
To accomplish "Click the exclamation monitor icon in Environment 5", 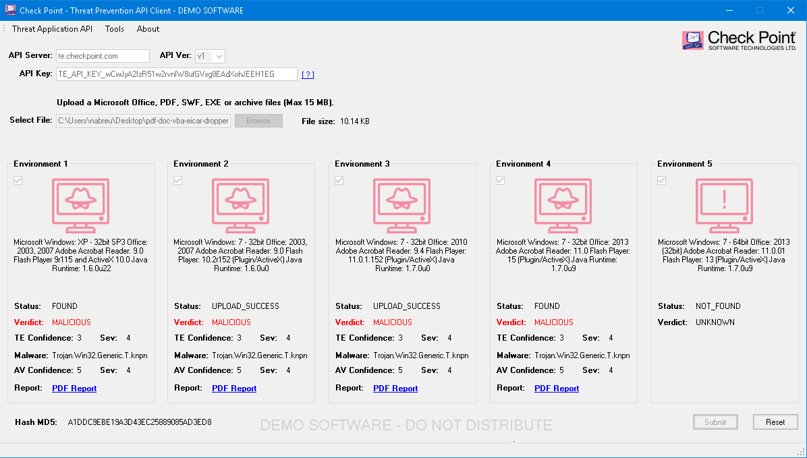I will [725, 205].
